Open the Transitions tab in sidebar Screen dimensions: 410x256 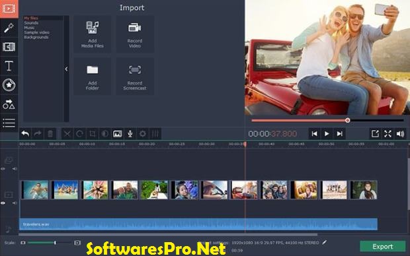[9, 47]
